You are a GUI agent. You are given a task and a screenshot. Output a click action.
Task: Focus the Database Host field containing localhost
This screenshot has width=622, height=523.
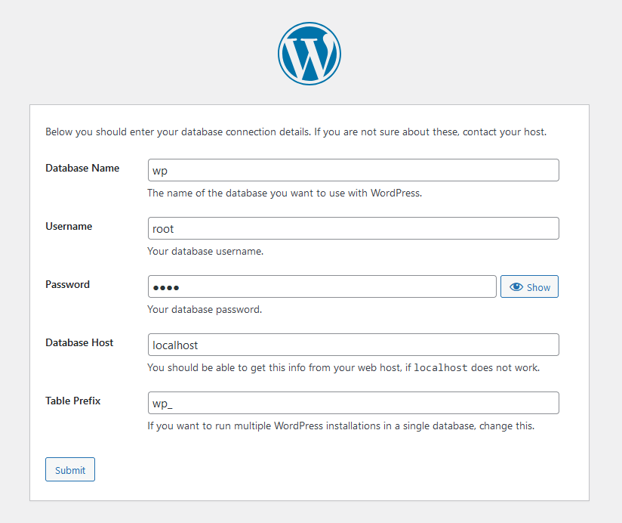click(353, 345)
